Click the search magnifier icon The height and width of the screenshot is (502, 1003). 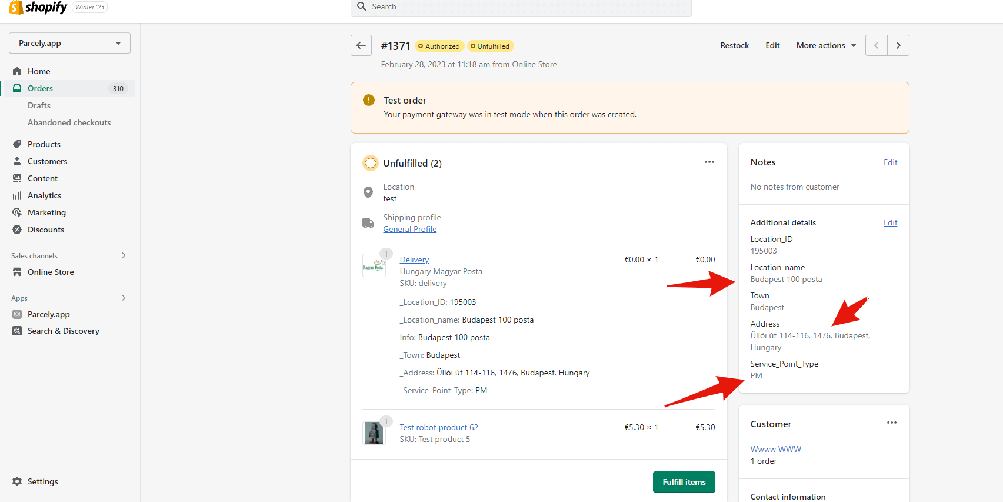point(362,6)
